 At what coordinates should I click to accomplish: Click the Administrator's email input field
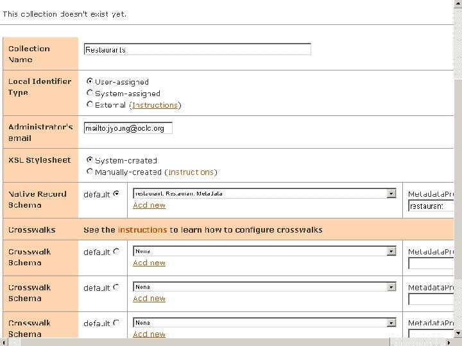pyautogui.click(x=128, y=128)
